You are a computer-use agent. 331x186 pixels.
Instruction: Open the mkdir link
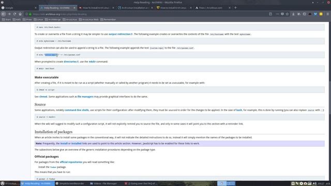92,61
